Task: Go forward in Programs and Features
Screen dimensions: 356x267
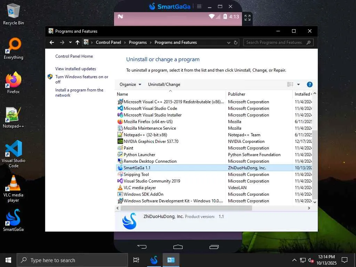Action: pos(62,42)
